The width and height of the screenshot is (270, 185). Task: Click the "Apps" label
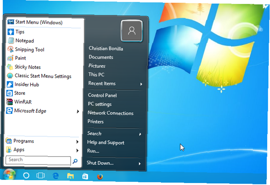click(x=19, y=150)
